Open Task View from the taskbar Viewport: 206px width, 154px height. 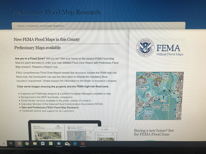pos(11,143)
